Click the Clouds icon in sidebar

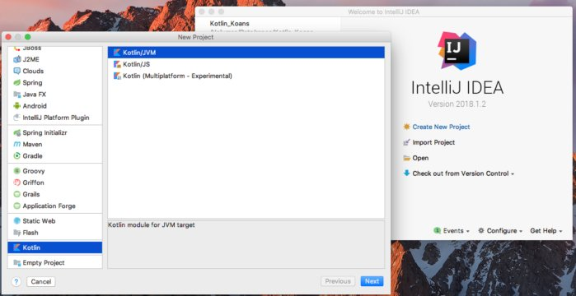17,71
